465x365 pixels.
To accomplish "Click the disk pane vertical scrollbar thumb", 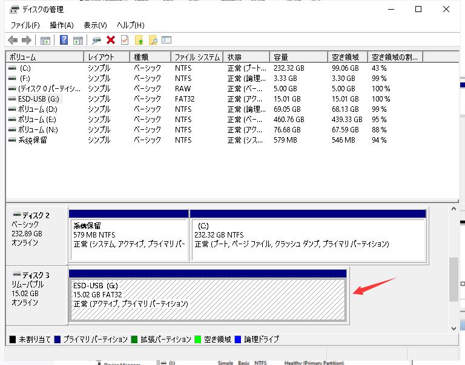I will 453,279.
